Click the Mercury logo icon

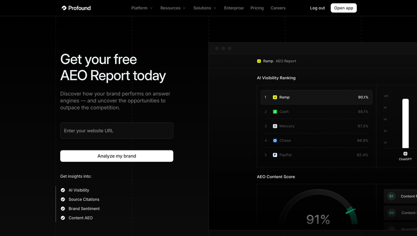tap(275, 126)
